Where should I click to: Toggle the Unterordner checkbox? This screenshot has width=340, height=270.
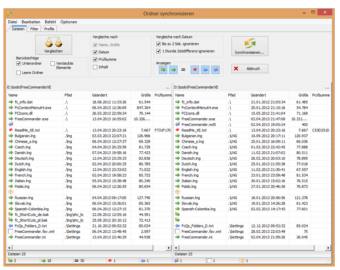pyautogui.click(x=18, y=64)
